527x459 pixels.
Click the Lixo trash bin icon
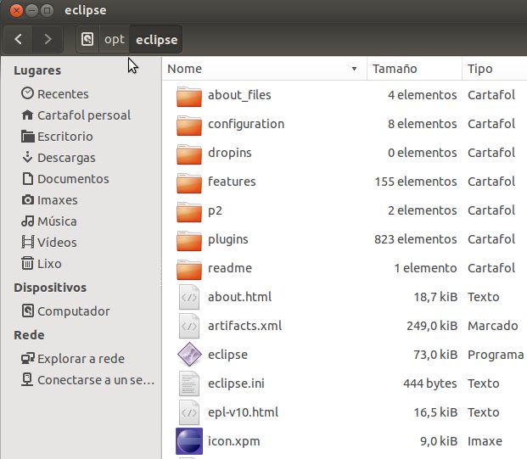tap(27, 263)
